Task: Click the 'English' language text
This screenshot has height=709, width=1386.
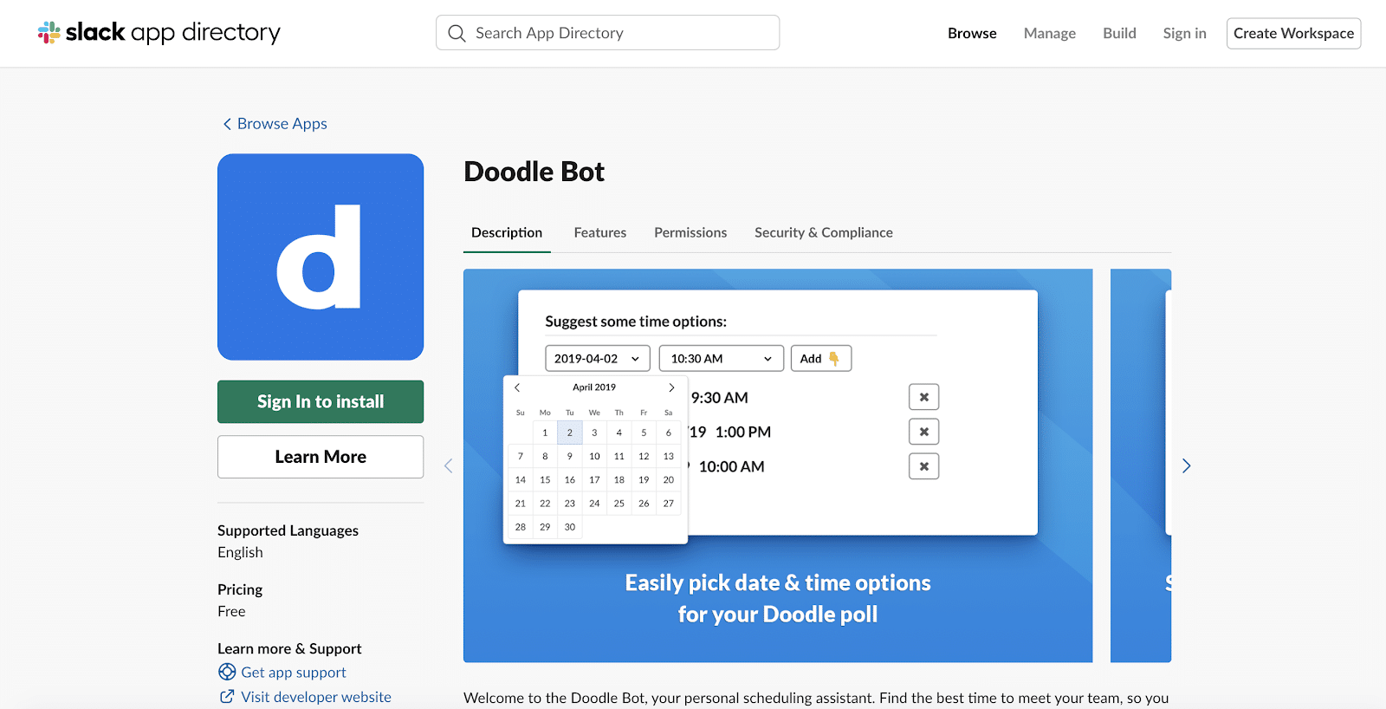Action: pos(240,552)
